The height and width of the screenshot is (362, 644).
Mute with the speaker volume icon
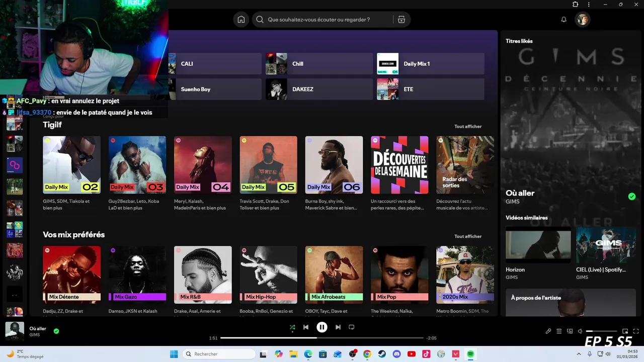580,331
